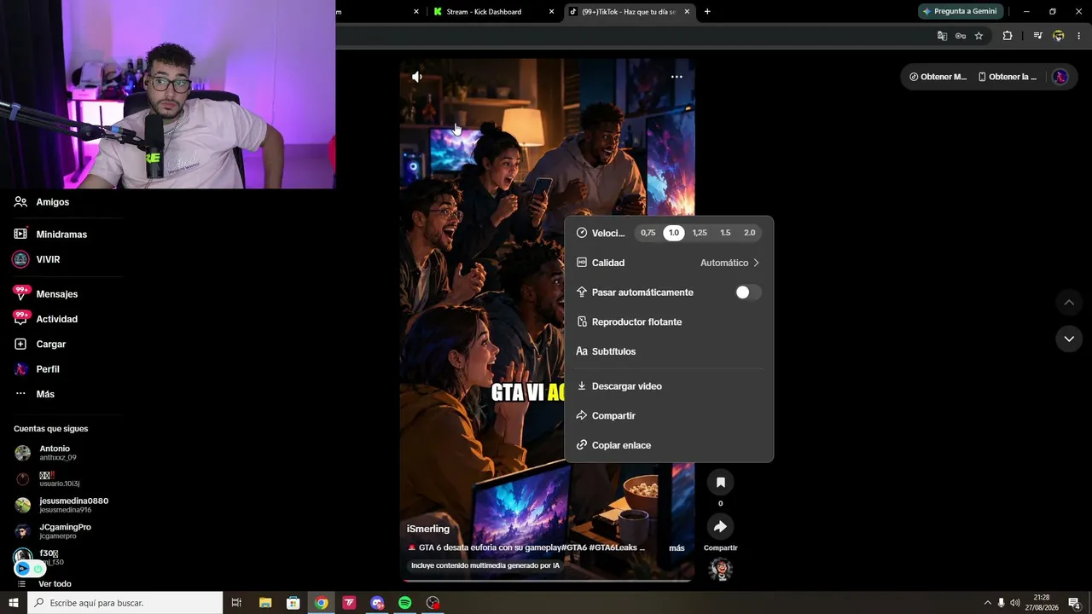1092x614 pixels.
Task: Open Chrome media controls icon
Action: tap(1037, 36)
